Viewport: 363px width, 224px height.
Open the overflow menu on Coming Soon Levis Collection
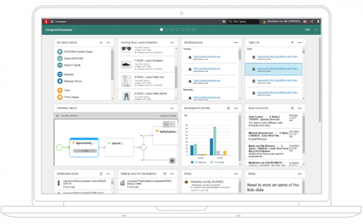click(172, 43)
